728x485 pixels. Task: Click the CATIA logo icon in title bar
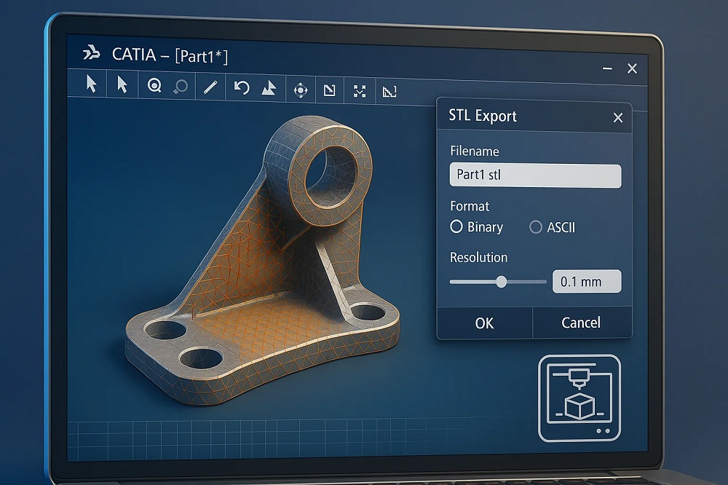[92, 53]
